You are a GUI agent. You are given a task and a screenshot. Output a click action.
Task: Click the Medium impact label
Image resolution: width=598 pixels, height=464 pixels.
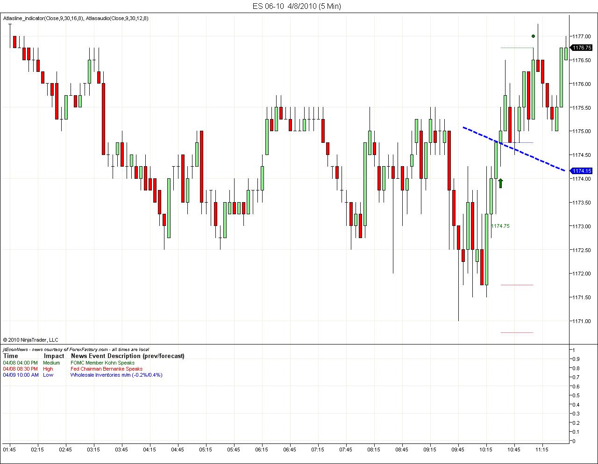pyautogui.click(x=51, y=363)
